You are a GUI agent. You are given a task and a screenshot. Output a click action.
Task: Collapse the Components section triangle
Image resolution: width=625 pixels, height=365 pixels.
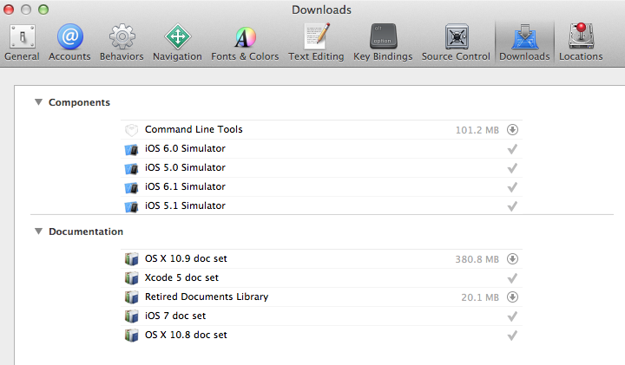(x=38, y=102)
